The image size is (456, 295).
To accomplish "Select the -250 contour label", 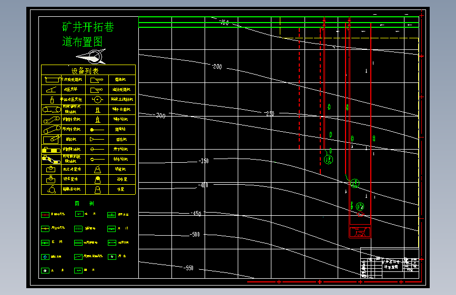I will click(x=270, y=113).
